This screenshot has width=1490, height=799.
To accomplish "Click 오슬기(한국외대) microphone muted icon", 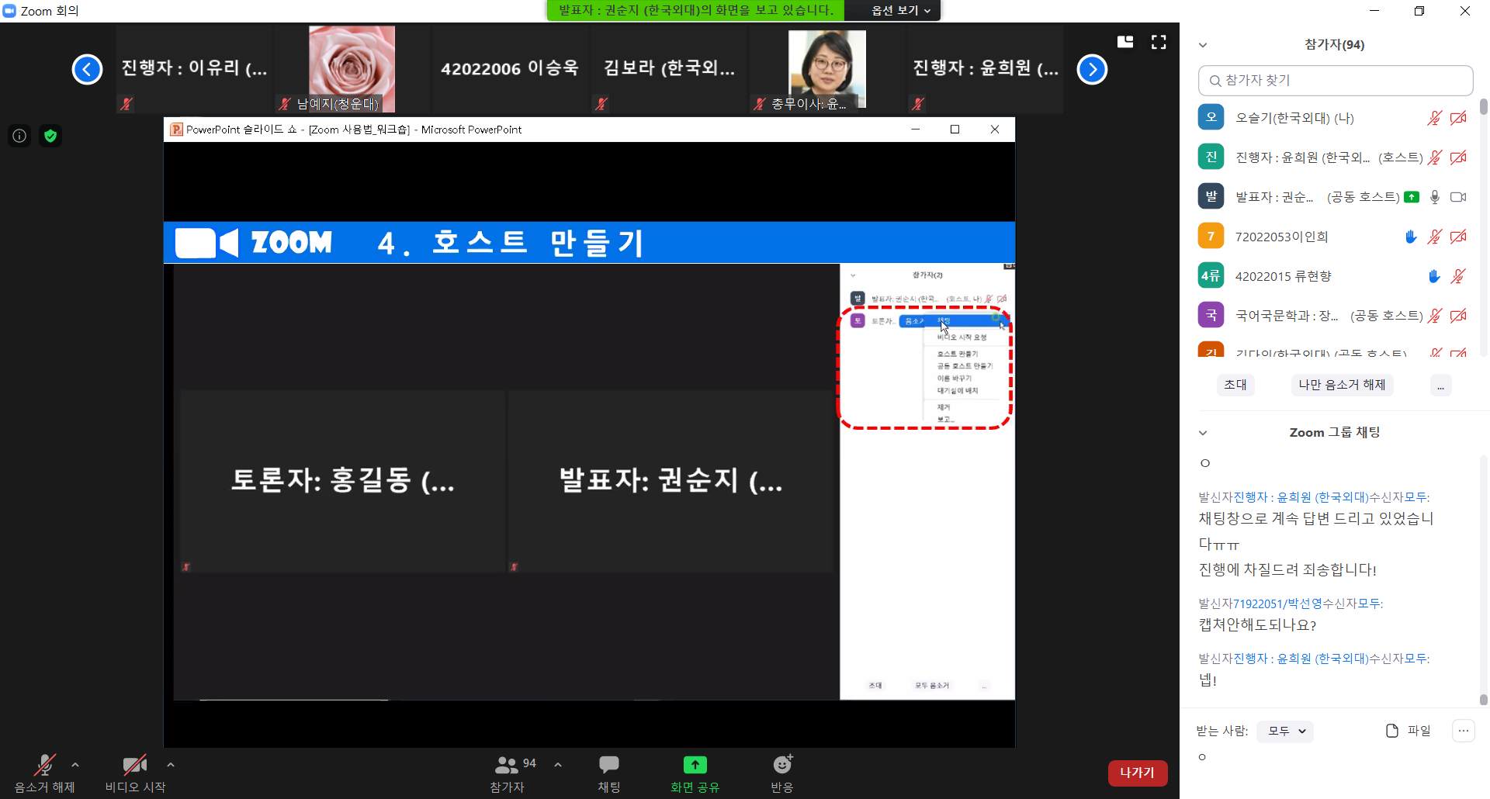I will pyautogui.click(x=1434, y=118).
